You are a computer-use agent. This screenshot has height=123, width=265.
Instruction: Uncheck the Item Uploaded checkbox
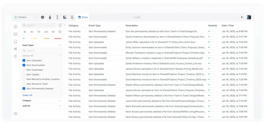click(24, 60)
